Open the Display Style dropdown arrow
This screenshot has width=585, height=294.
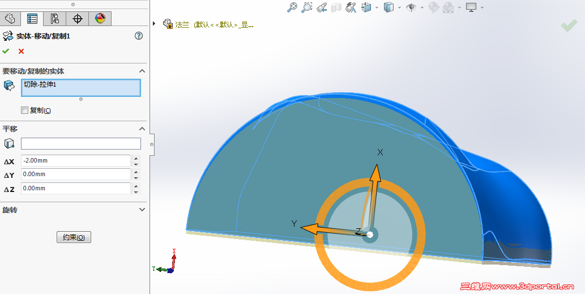click(399, 7)
